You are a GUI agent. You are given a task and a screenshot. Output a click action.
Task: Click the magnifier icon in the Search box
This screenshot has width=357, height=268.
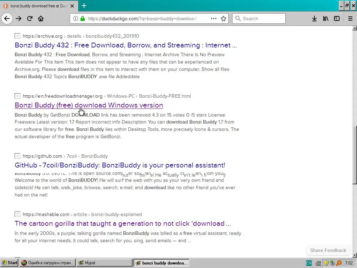coord(238,18)
